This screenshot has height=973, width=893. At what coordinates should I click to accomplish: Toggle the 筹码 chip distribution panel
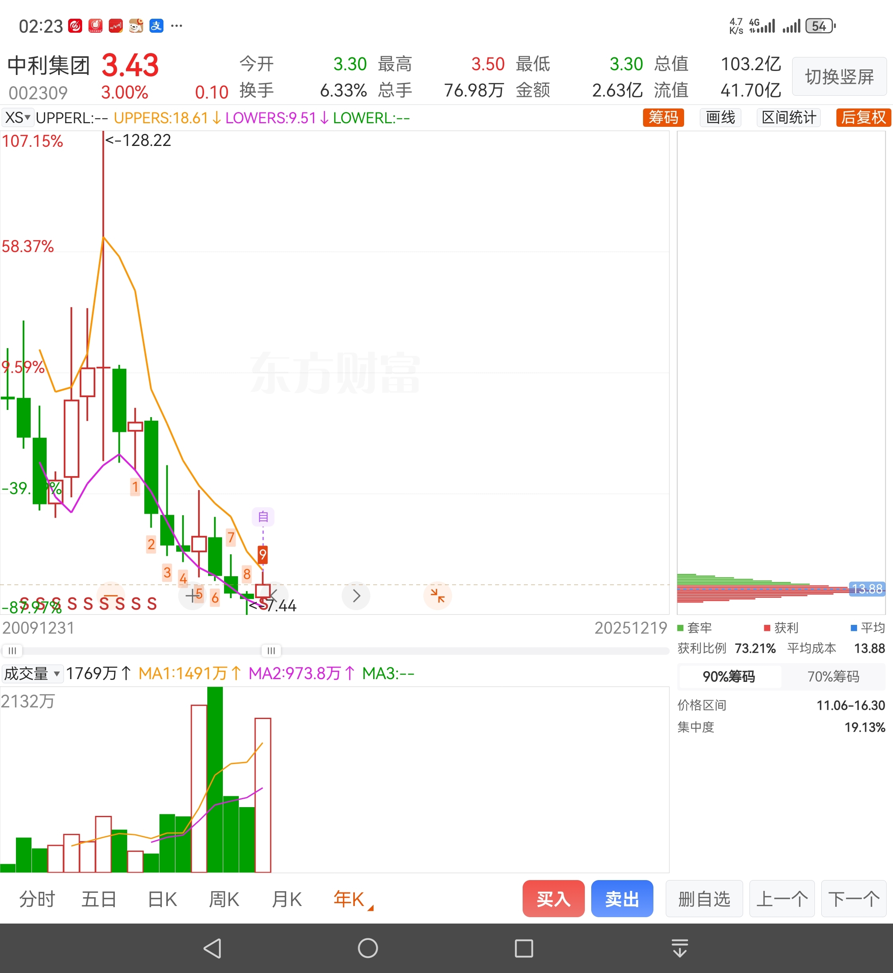click(x=663, y=118)
